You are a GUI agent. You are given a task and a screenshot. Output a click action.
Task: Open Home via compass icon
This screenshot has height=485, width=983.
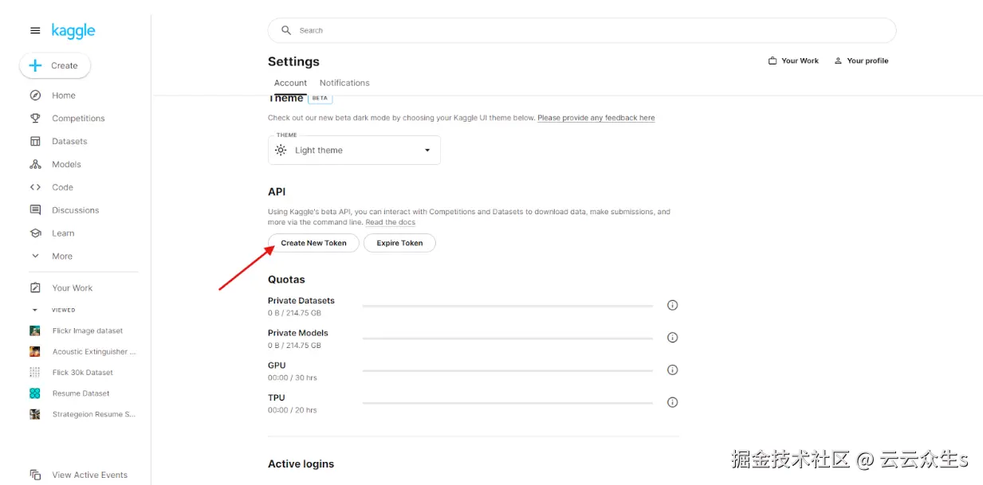pos(35,96)
